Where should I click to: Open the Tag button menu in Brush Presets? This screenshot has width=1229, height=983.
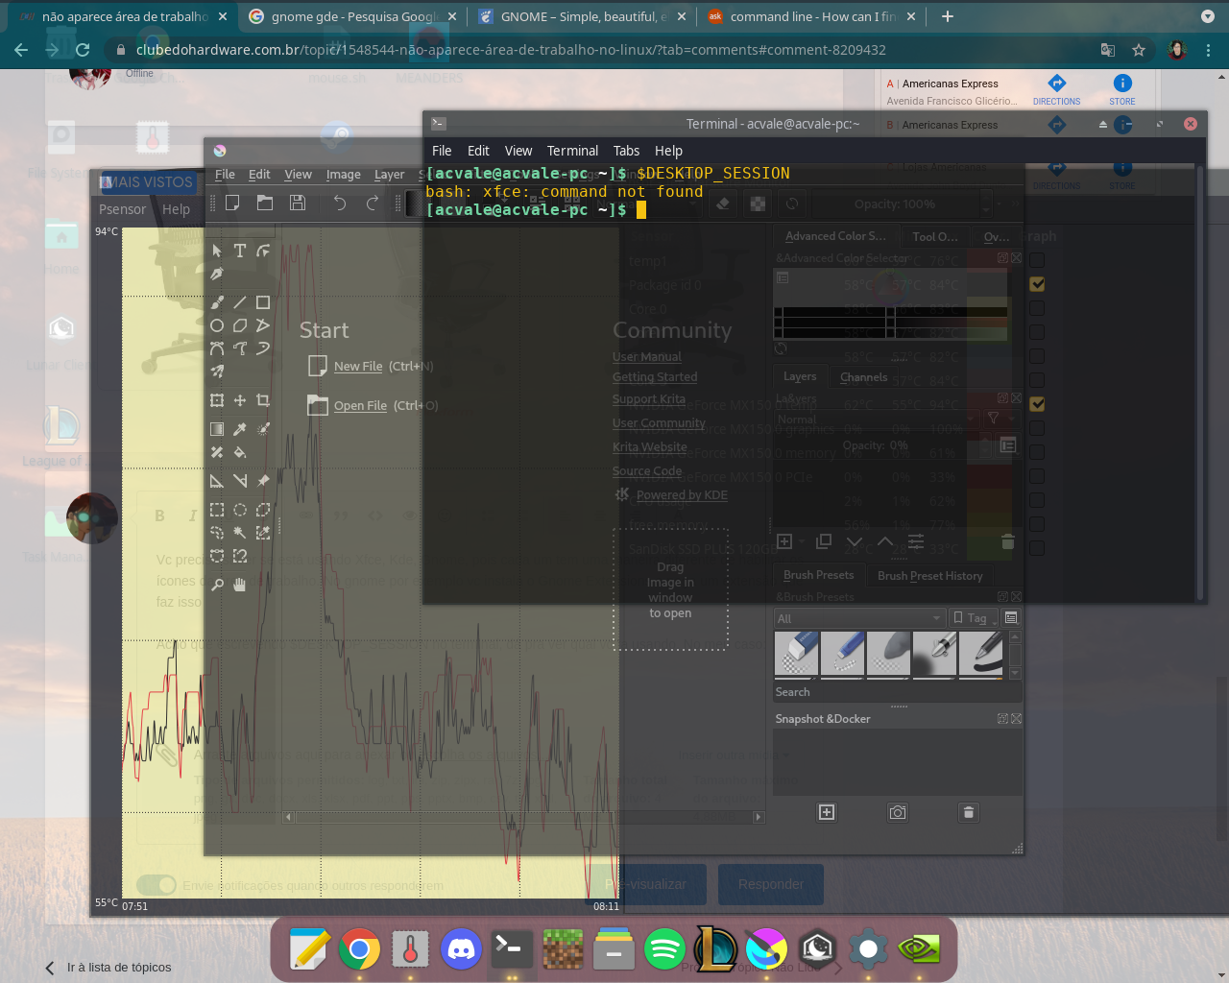click(972, 618)
